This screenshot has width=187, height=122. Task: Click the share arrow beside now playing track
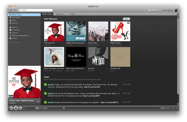[38, 102]
